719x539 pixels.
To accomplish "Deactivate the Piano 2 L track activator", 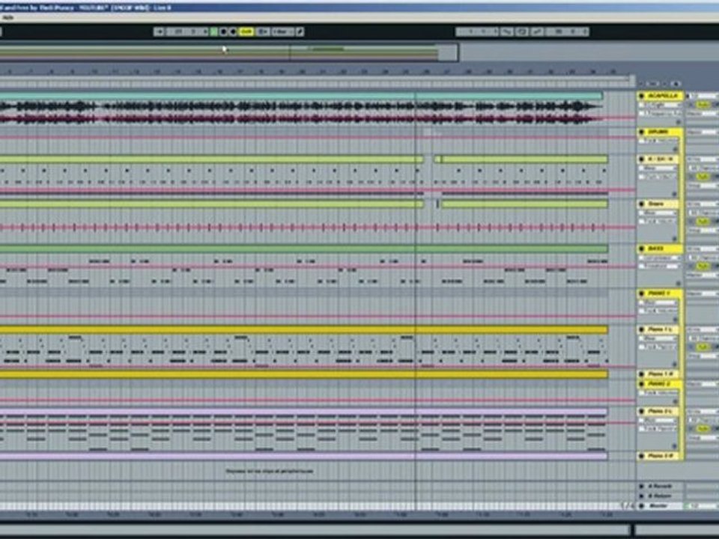I will click(x=703, y=428).
